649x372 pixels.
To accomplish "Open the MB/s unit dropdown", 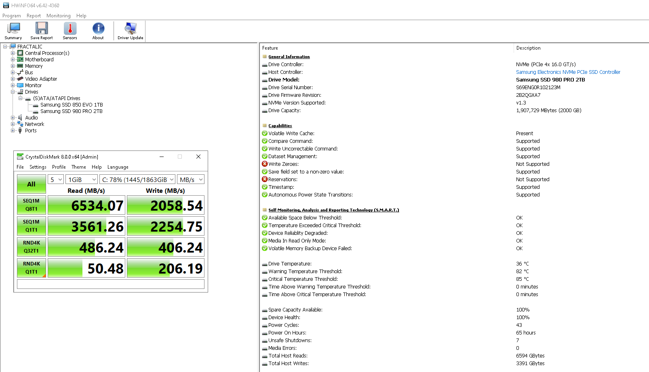I will (191, 180).
